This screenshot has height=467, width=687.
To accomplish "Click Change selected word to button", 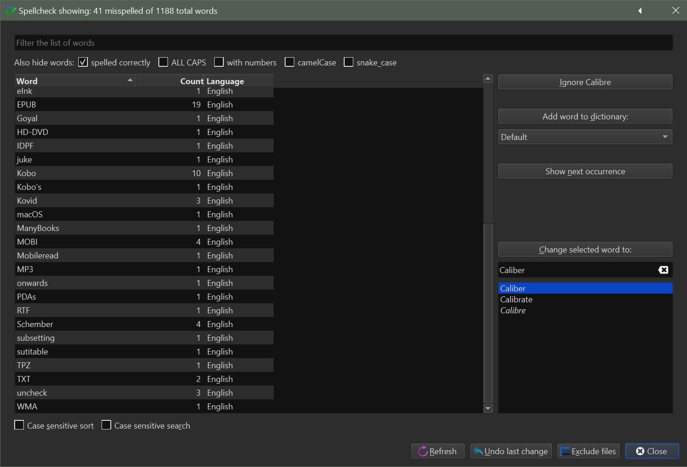I will click(x=585, y=250).
